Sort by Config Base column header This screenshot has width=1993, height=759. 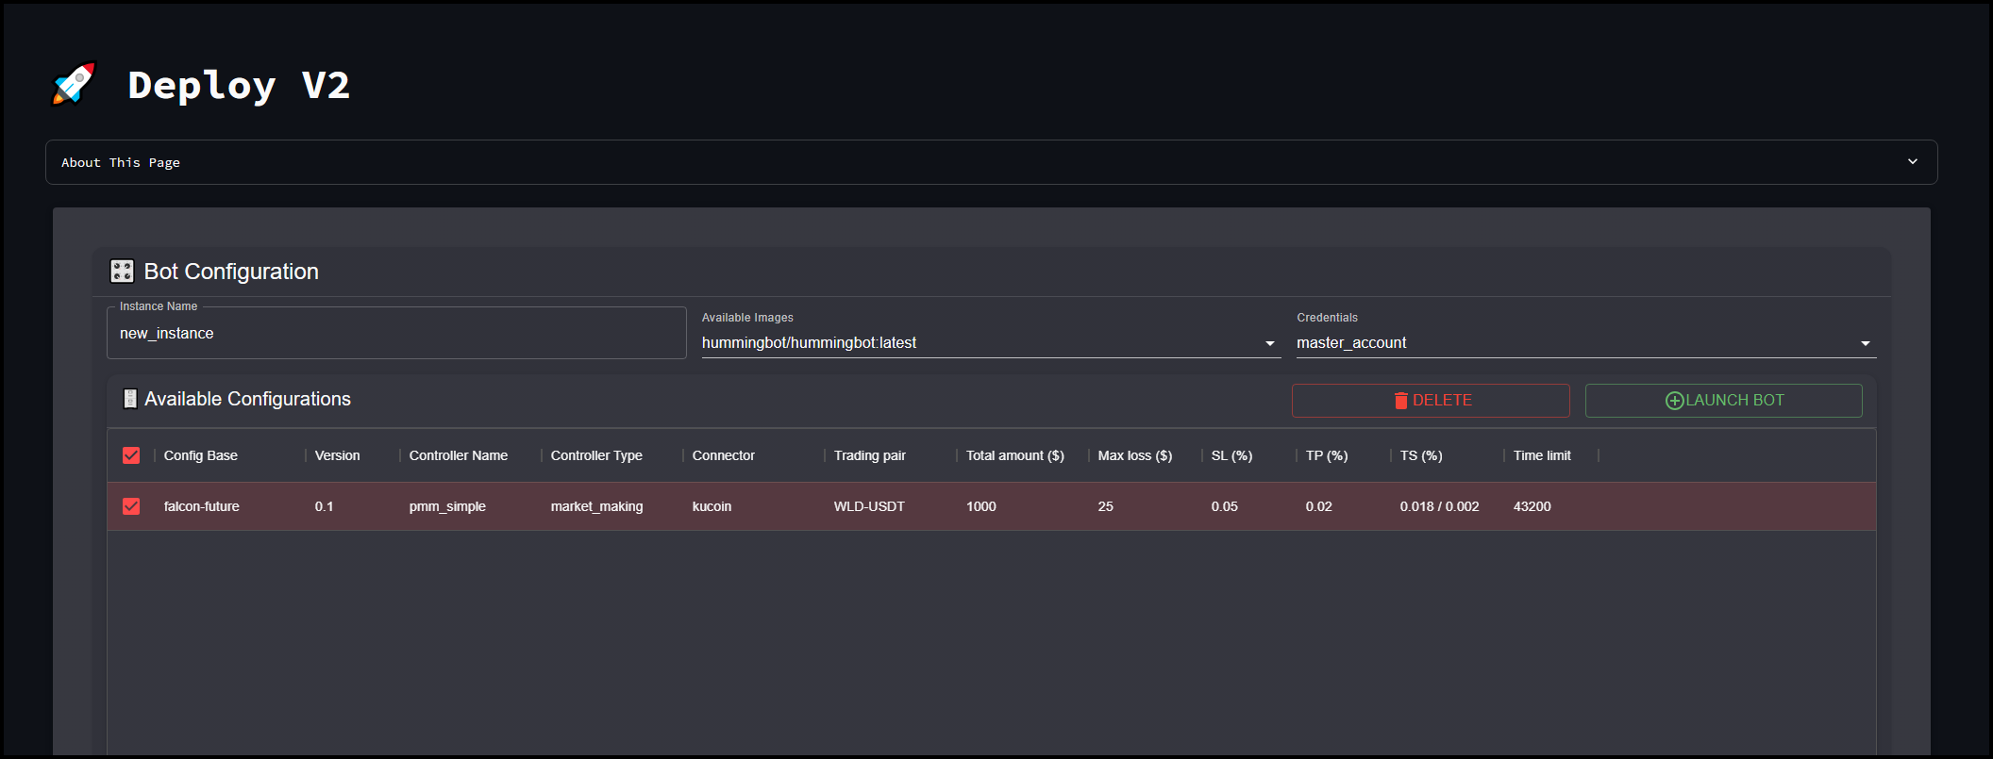(x=201, y=455)
